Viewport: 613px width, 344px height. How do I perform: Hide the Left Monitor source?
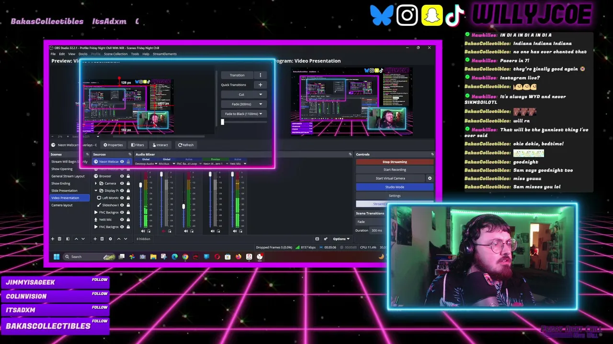(x=122, y=198)
